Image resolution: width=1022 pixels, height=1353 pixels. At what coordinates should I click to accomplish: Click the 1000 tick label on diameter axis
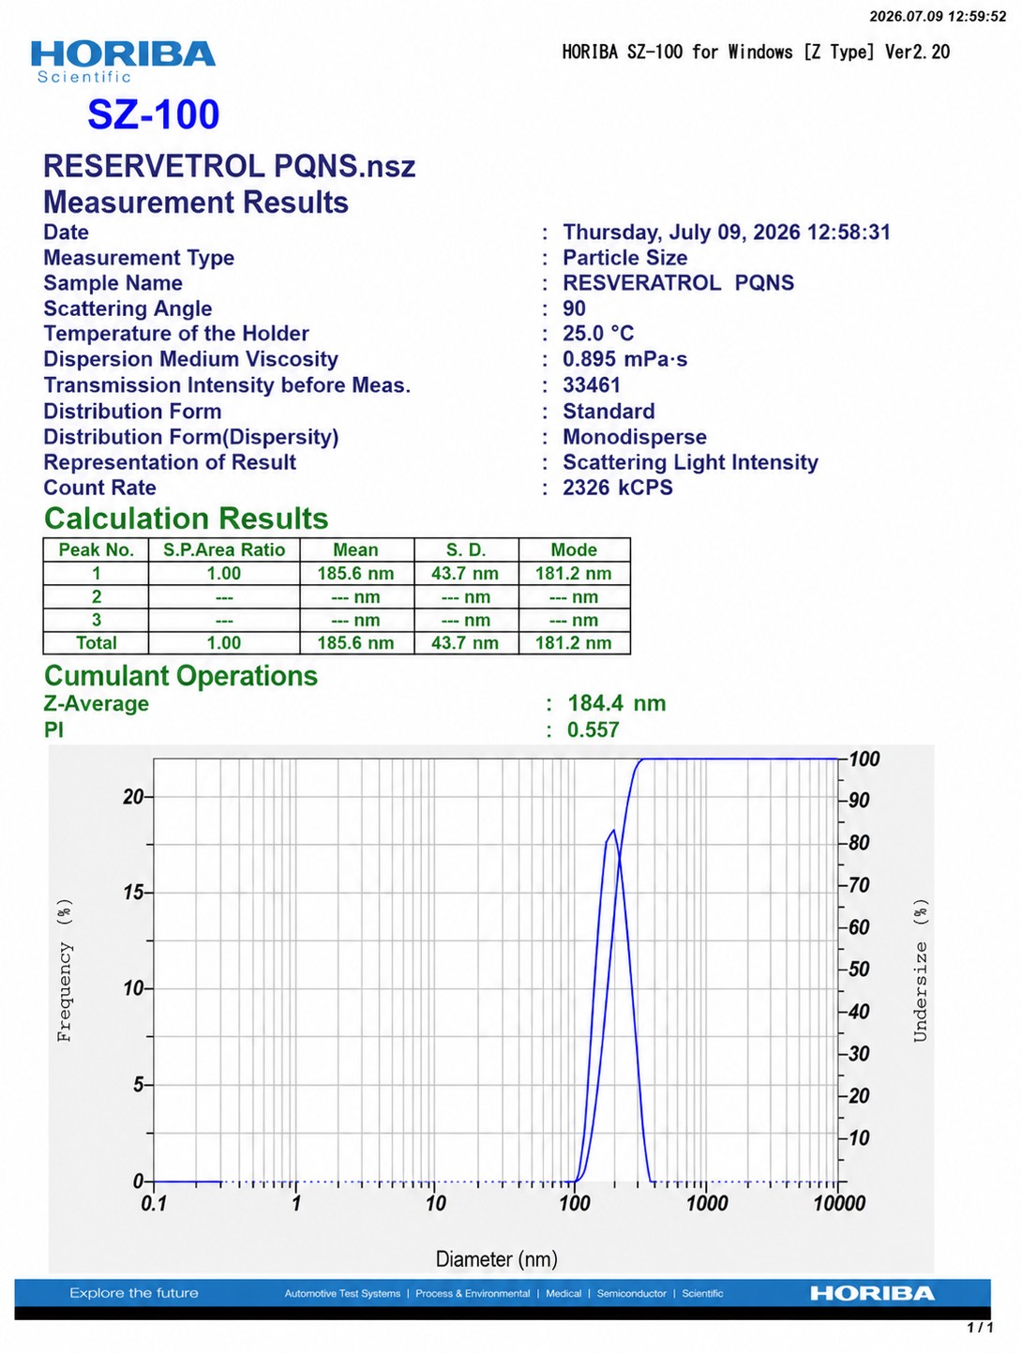(x=706, y=1204)
